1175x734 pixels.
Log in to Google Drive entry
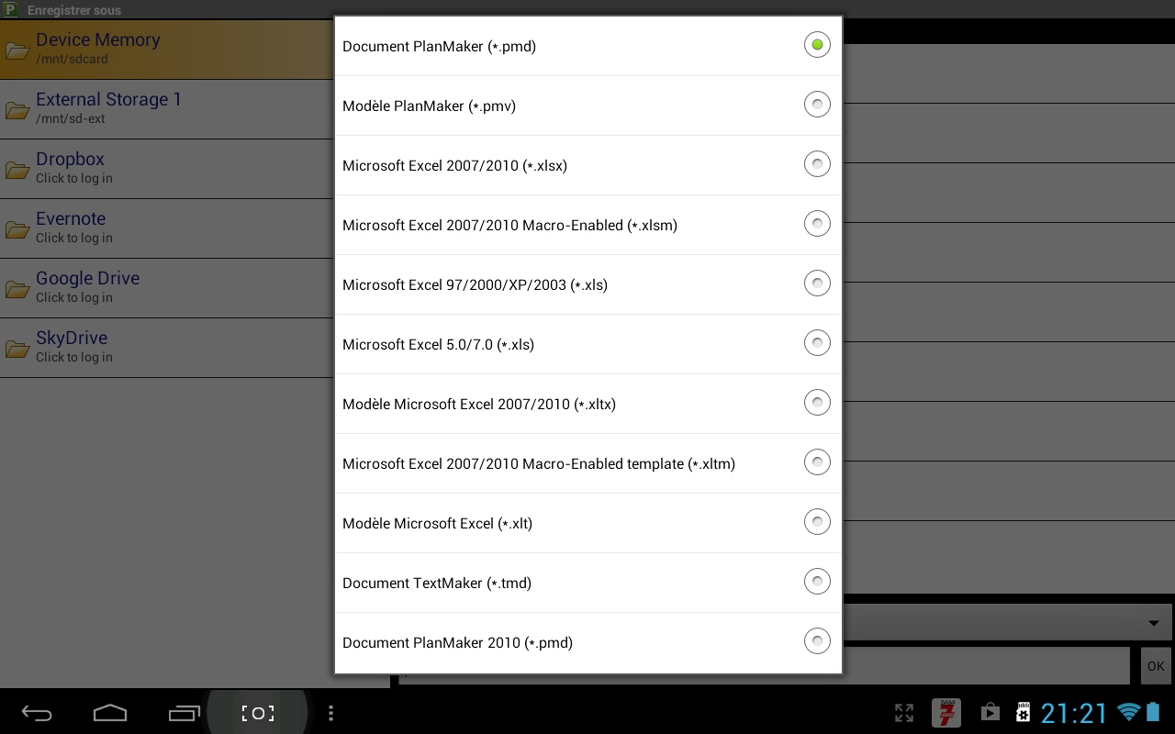(166, 288)
